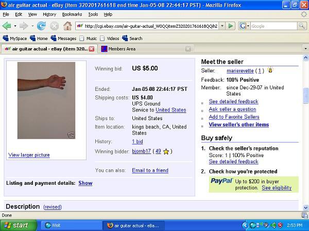Click the seller feedback score 1 link
This screenshot has width=309, height=231.
click(x=260, y=71)
